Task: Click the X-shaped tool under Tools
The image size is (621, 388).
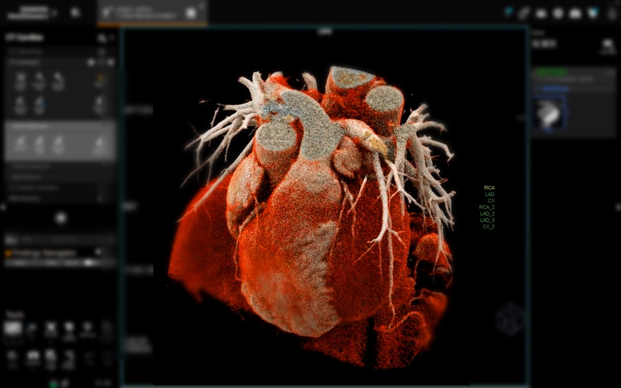Action: (x=51, y=328)
